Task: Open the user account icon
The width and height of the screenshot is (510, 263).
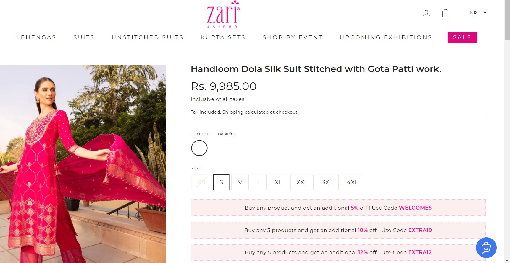Action: pos(426,14)
